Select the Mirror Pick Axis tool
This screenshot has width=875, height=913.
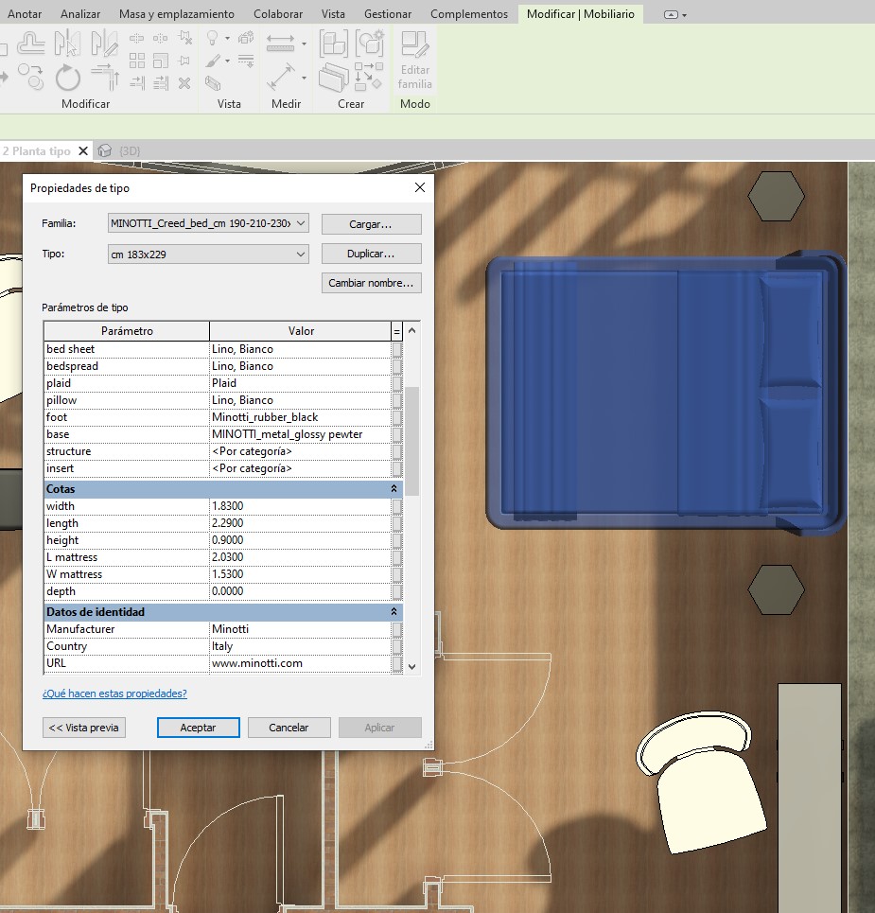(x=67, y=43)
